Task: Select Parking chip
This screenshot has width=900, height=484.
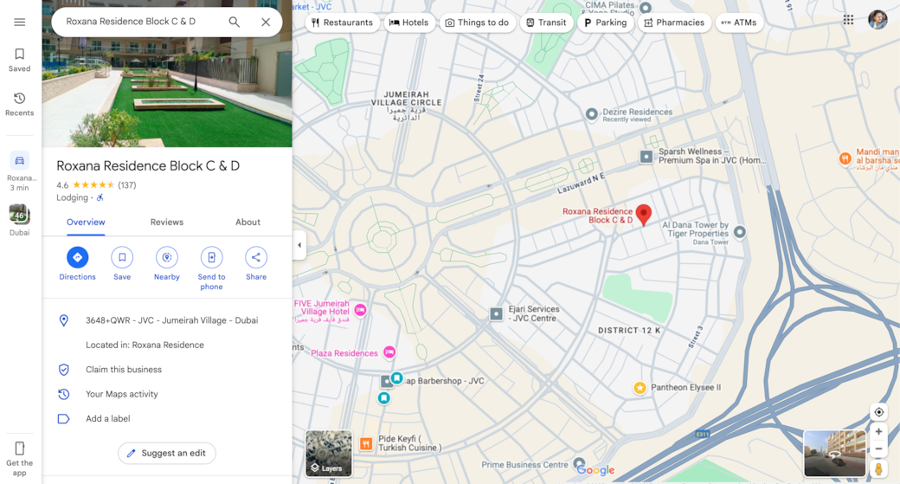Action: pyautogui.click(x=605, y=23)
